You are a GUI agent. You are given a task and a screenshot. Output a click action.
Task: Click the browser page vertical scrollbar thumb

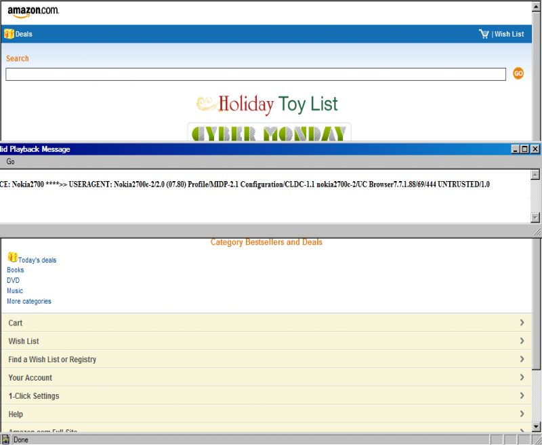537,191
